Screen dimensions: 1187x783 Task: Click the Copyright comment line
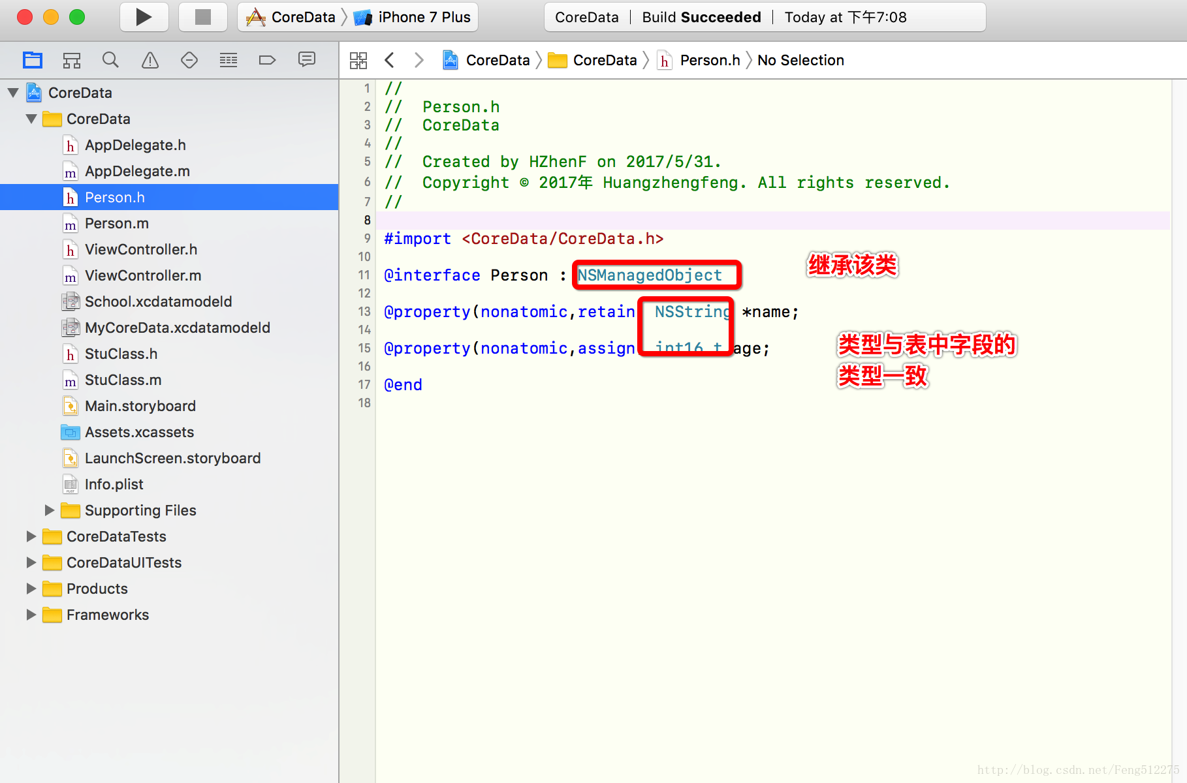pos(667,183)
